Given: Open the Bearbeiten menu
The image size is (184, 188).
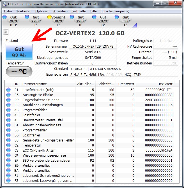Looking at the screenshot, I should pos(23,11).
